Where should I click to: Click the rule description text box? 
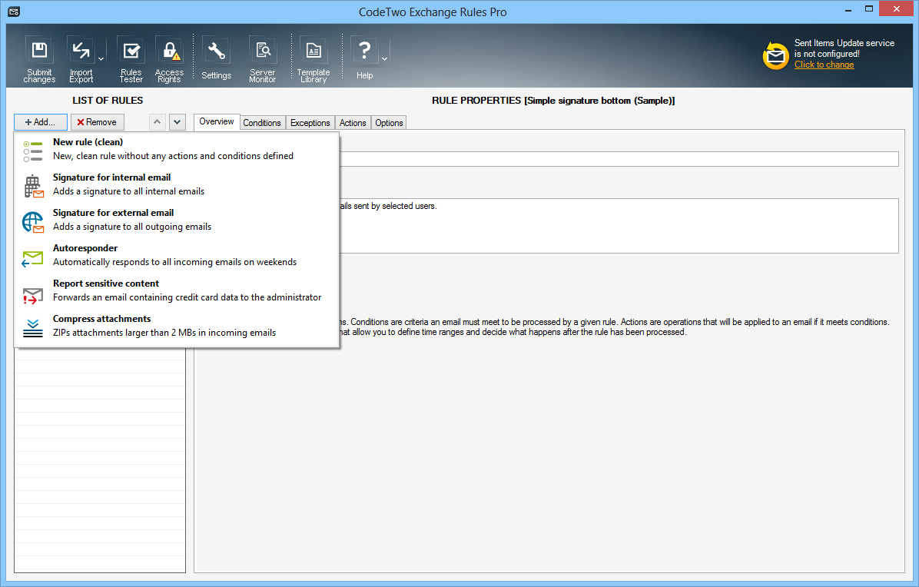click(x=619, y=226)
